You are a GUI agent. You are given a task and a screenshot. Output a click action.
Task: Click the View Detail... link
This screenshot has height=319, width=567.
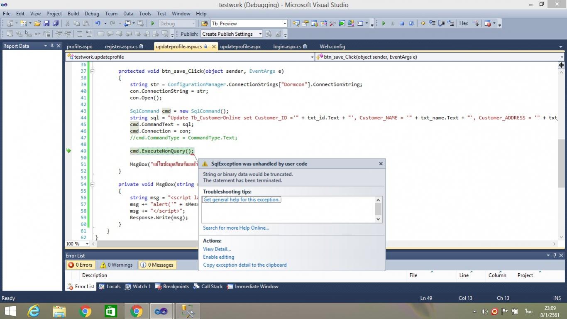217,249
